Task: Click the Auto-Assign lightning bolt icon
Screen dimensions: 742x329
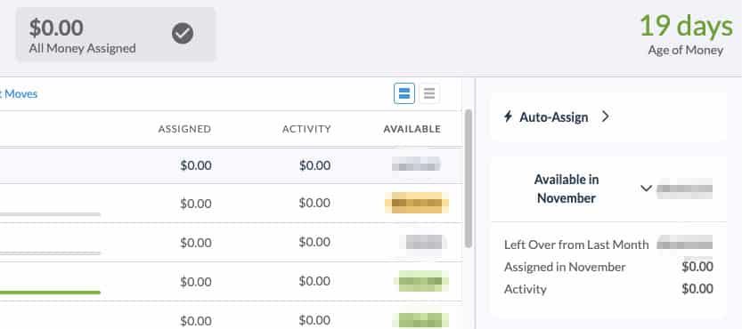Action: tap(508, 116)
